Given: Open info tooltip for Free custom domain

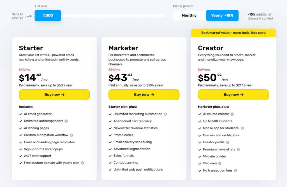Looking at the screenshot, I should coord(82,163).
